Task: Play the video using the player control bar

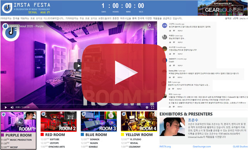Action: [6, 107]
